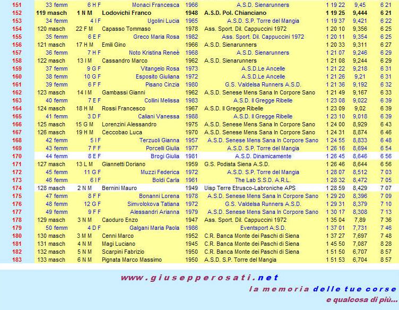
Task: Click Caoduro Enzo name
Action: (x=120, y=220)
